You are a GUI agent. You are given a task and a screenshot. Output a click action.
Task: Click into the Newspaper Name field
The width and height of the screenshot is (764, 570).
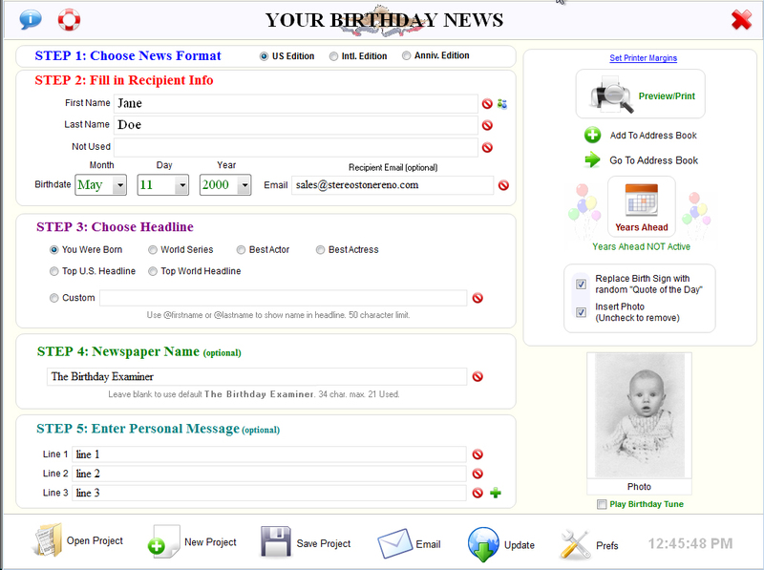[x=257, y=376]
